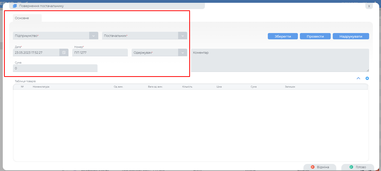Expand the Одержувач dropdown
Image resolution: width=381 pixels, height=171 pixels.
click(x=182, y=53)
